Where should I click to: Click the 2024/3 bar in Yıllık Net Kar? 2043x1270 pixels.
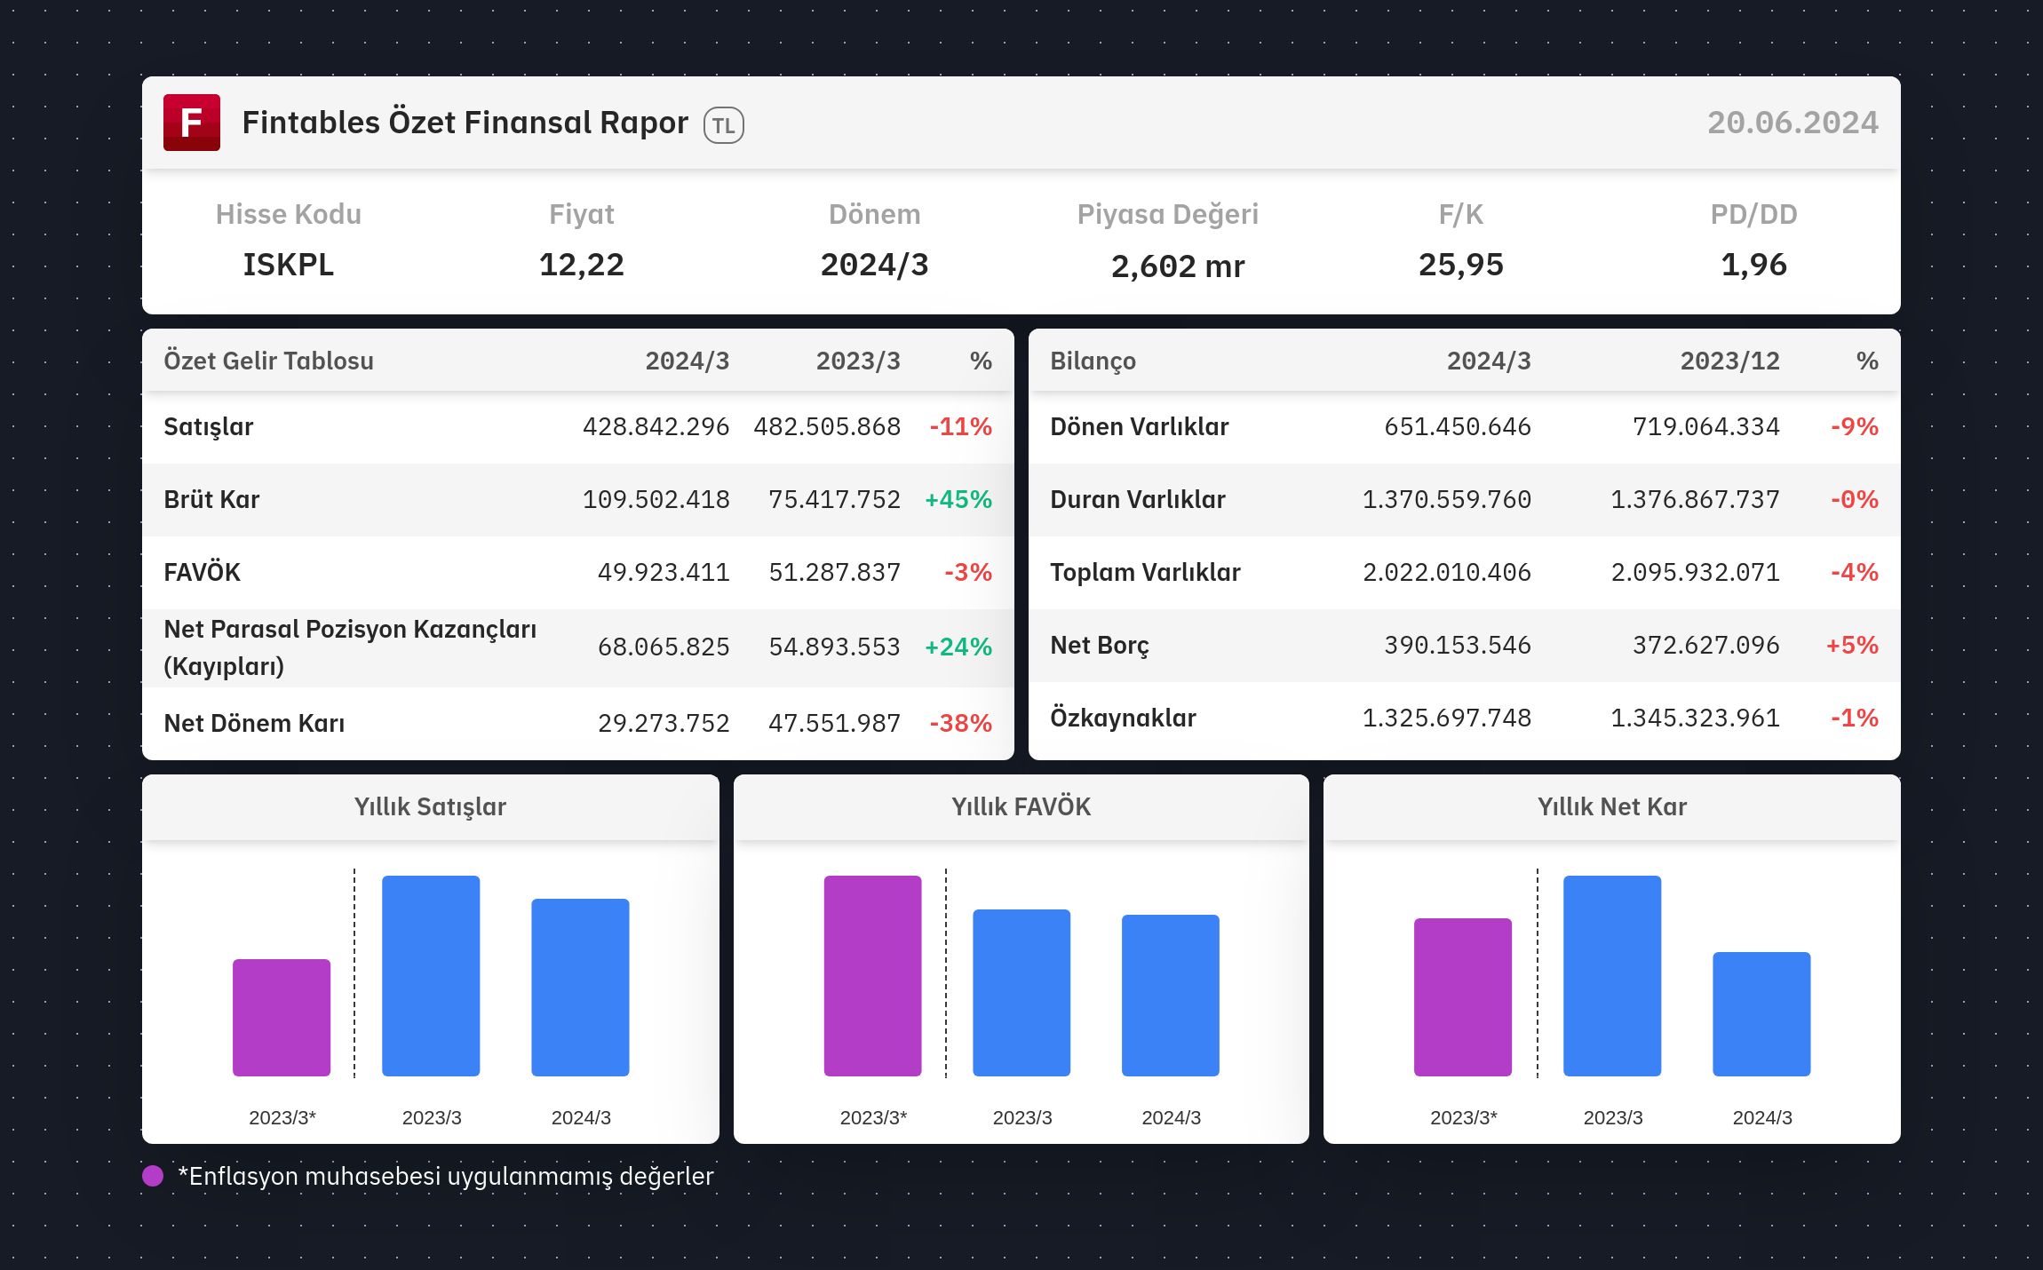[1761, 1014]
